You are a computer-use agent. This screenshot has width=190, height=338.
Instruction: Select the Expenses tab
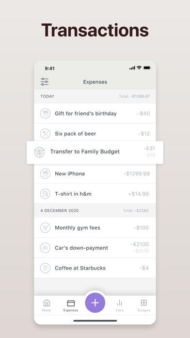tap(71, 305)
